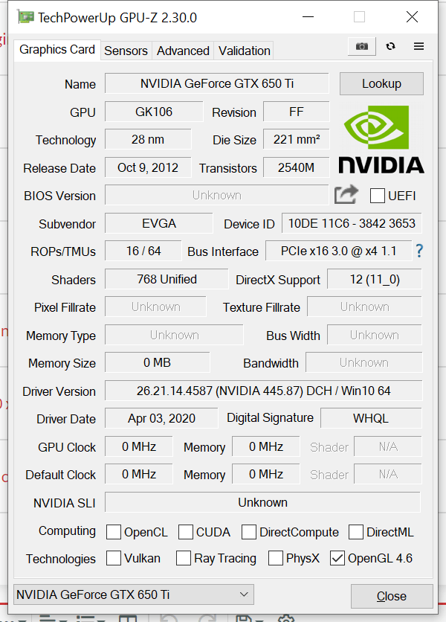446x622 pixels.
Task: Click the Driver Version text field
Action: click(264, 391)
